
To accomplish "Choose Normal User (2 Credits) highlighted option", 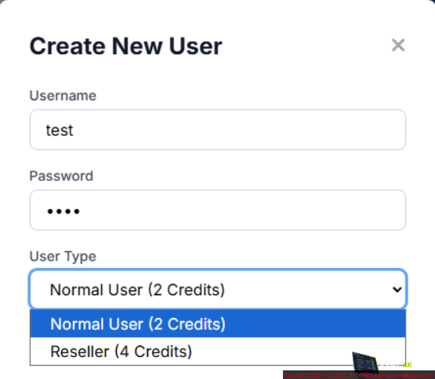I will 218,323.
